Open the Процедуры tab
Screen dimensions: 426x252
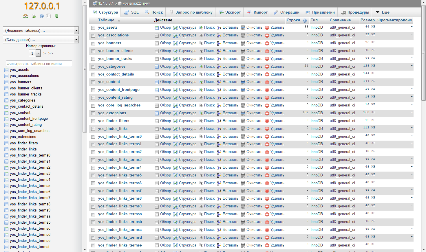point(355,12)
